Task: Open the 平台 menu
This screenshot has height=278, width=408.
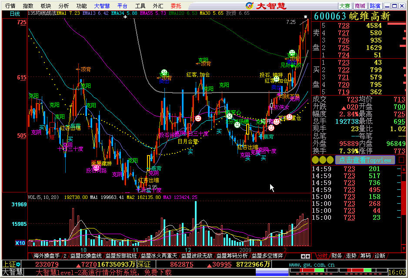Action: click(x=122, y=6)
